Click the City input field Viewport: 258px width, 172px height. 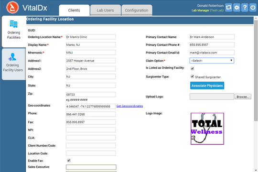91,76
